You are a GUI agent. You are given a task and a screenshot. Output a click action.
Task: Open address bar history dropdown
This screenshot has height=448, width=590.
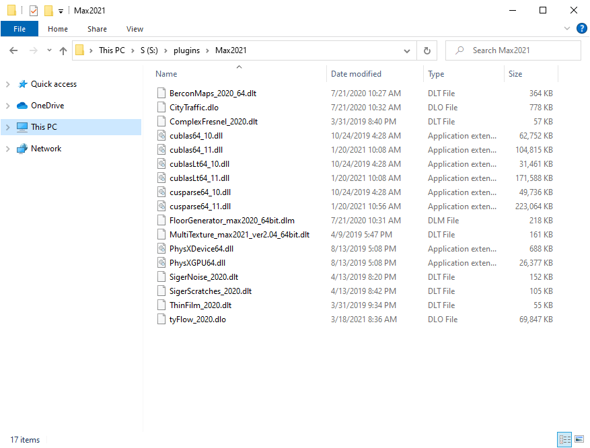click(x=407, y=50)
